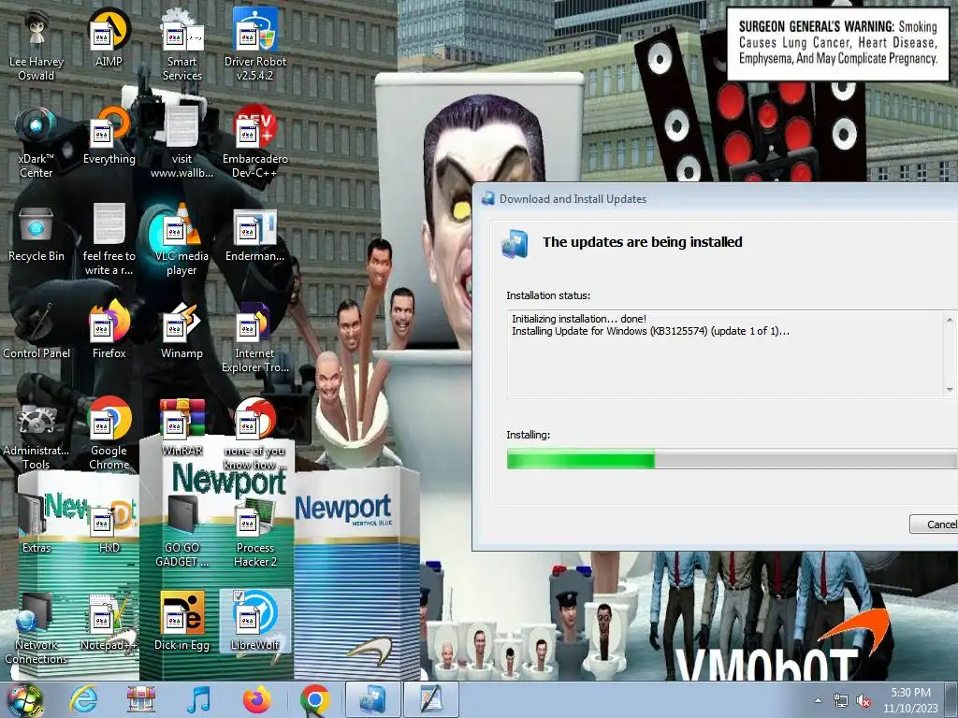Open the Windows Start menu orb
The image size is (958, 718).
pyautogui.click(x=24, y=699)
